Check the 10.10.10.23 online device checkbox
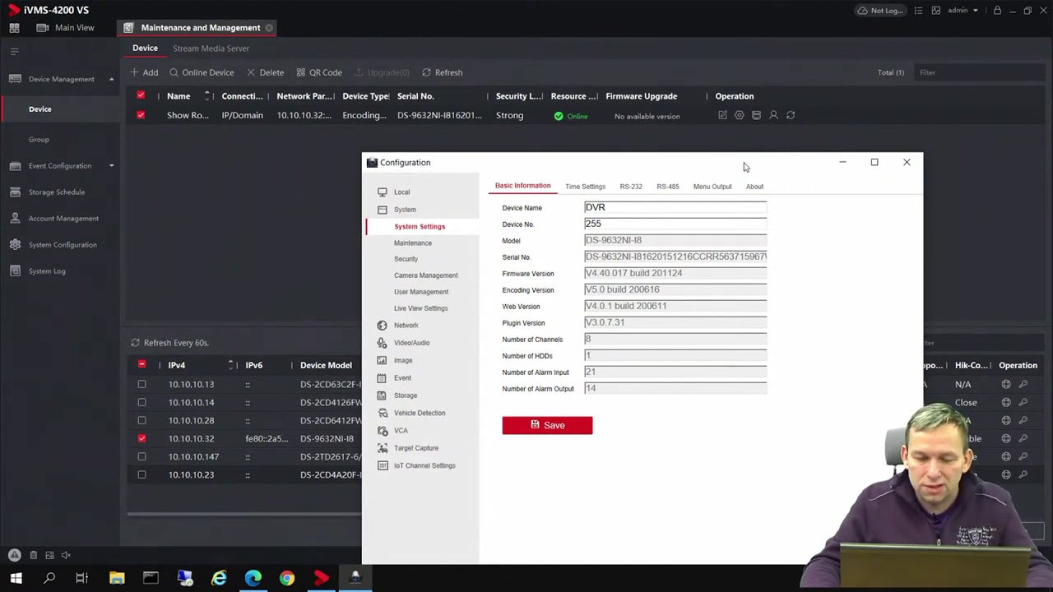1053x592 pixels. pyautogui.click(x=141, y=474)
